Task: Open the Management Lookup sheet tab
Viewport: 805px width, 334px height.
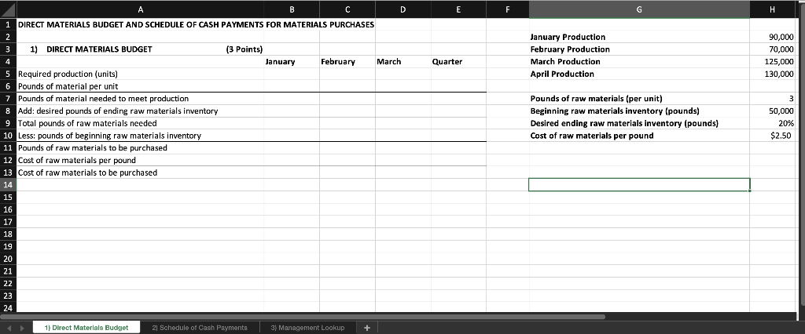Action: (x=307, y=328)
